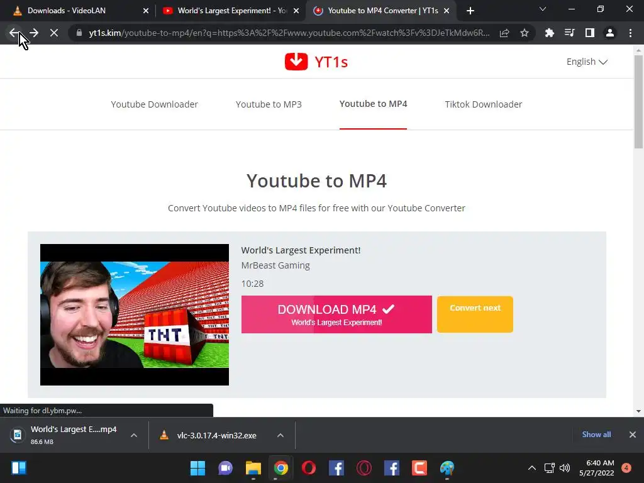Expand options for World's Largest E....mp4 download
644x483 pixels.
[x=134, y=435]
